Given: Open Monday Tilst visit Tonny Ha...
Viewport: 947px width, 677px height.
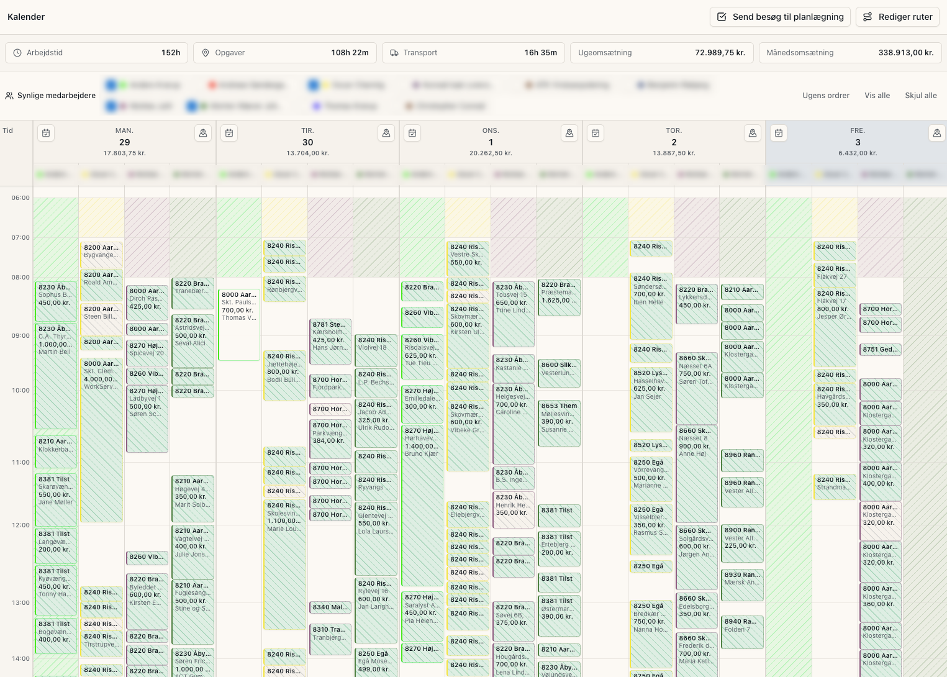Looking at the screenshot, I should coord(56,590).
